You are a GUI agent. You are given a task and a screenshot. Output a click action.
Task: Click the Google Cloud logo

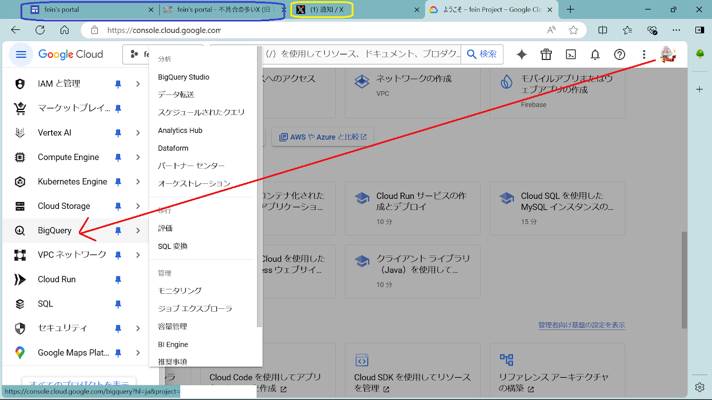coord(71,54)
